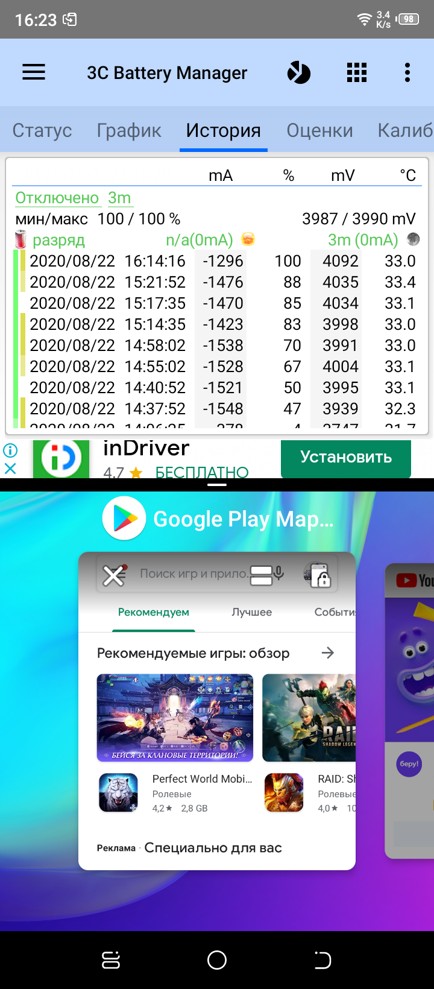Open the Google Play Маркет recent card title

[244, 519]
